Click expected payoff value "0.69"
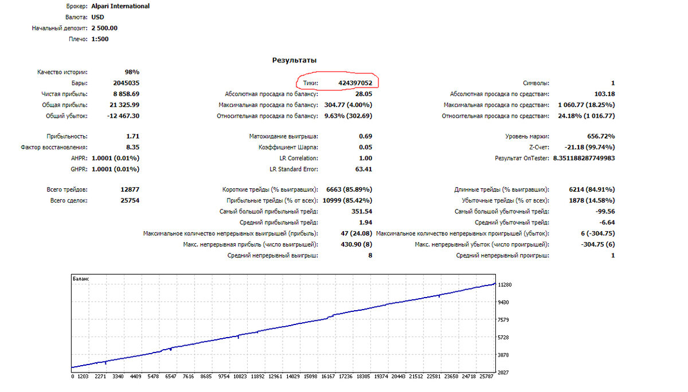Image resolution: width=688 pixels, height=392 pixels. (366, 136)
